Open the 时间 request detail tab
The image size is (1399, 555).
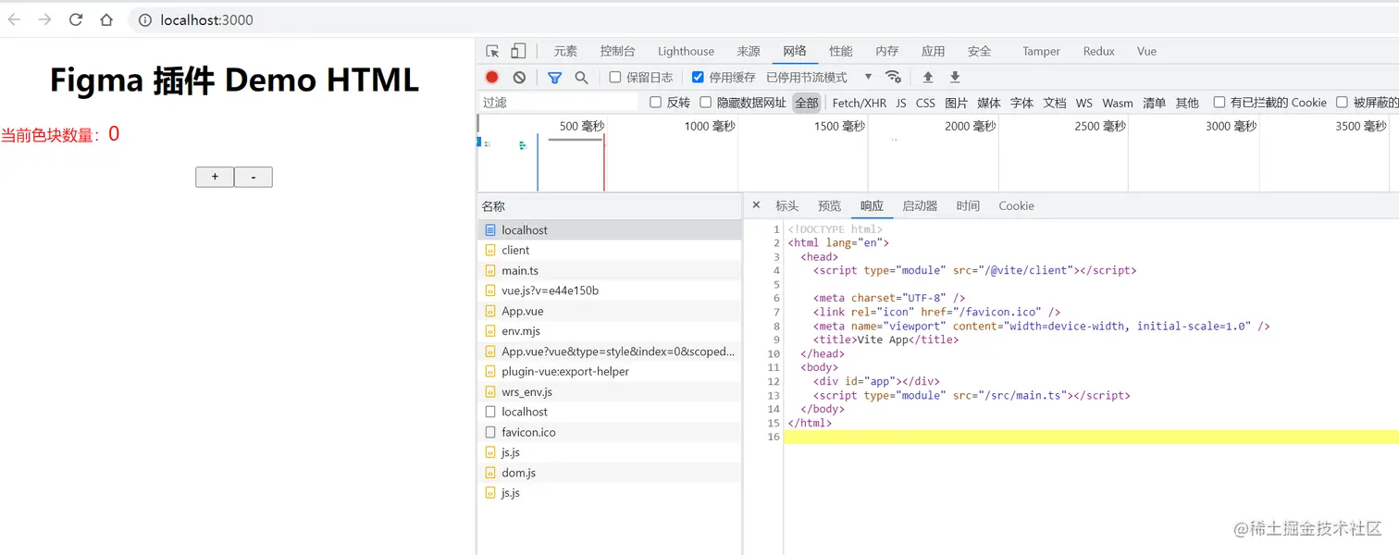tap(968, 205)
